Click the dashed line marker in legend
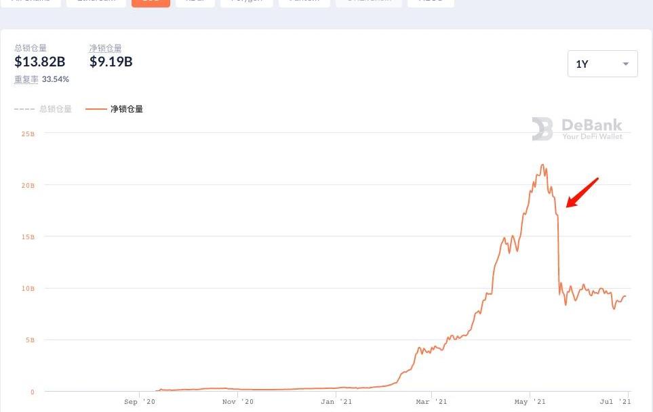653x412 pixels. click(24, 109)
